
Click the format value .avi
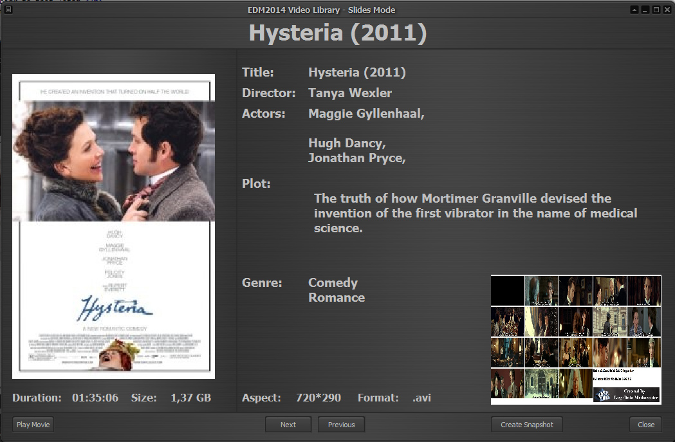pos(421,398)
